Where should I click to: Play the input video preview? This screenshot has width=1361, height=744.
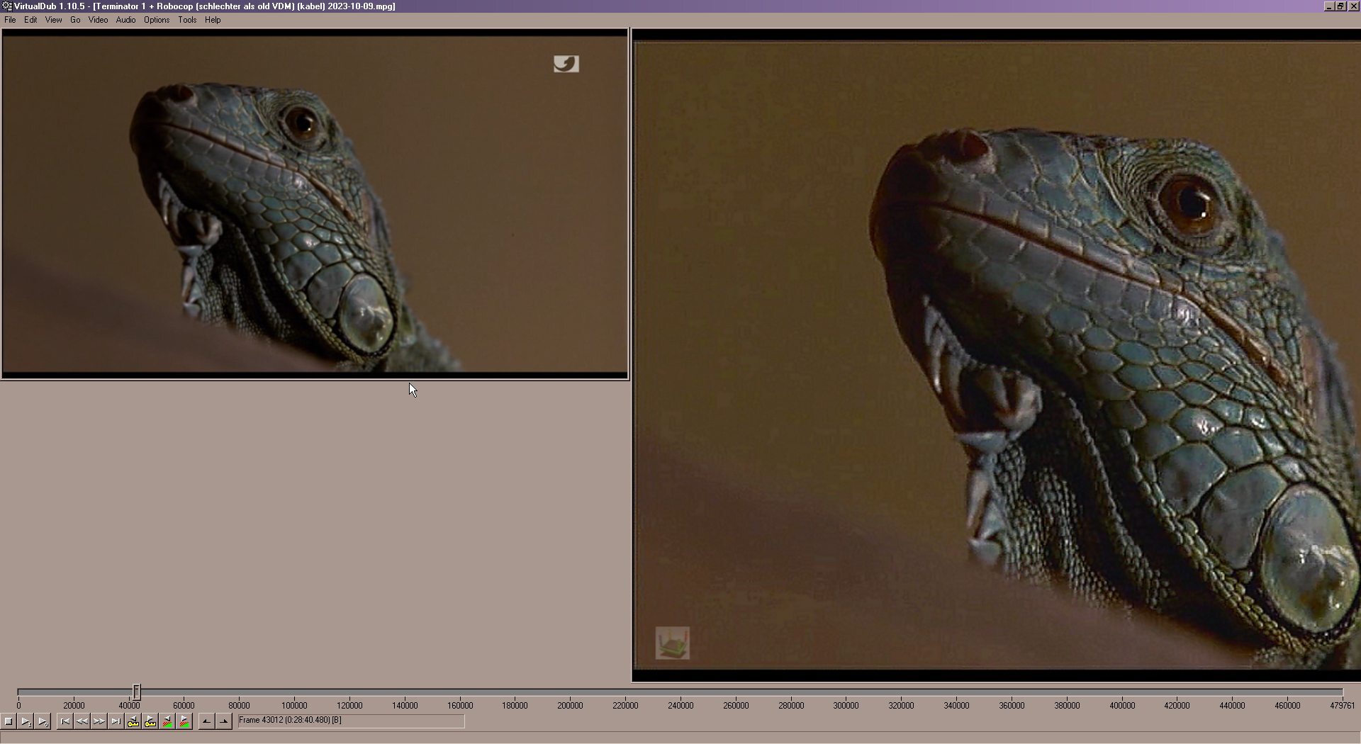26,721
